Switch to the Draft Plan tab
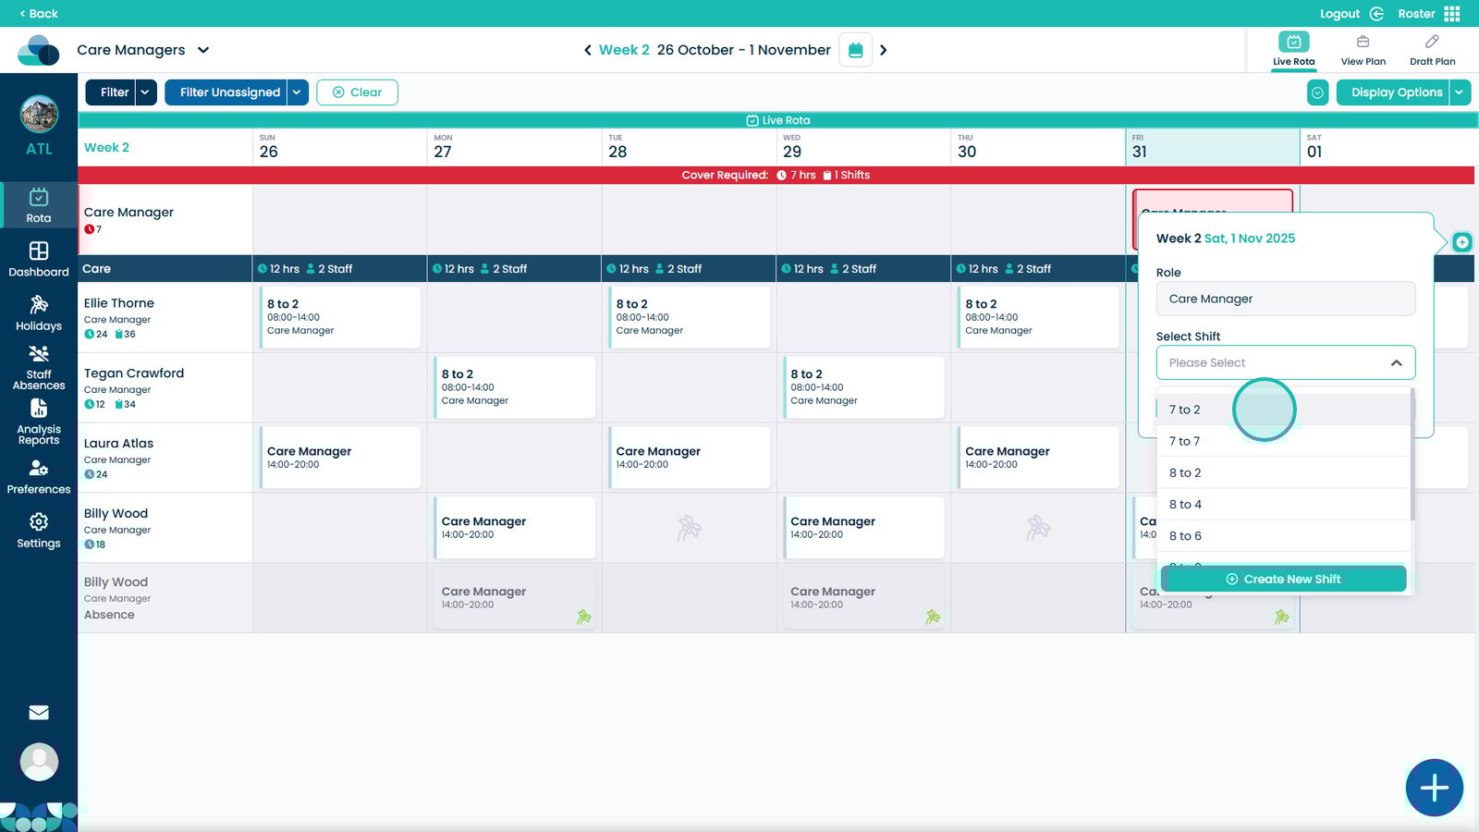 [x=1432, y=50]
